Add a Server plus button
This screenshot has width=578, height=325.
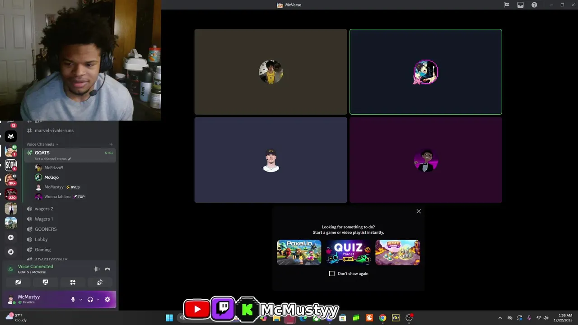tap(11, 237)
